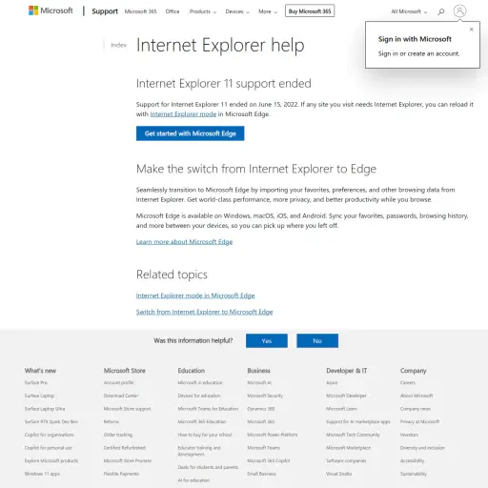Open Visual Studio footer link

tap(339, 474)
